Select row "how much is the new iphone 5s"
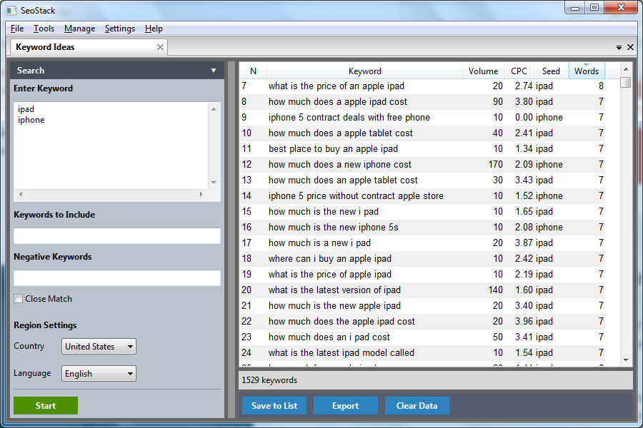Viewport: 643px width, 428px height. [x=422, y=228]
